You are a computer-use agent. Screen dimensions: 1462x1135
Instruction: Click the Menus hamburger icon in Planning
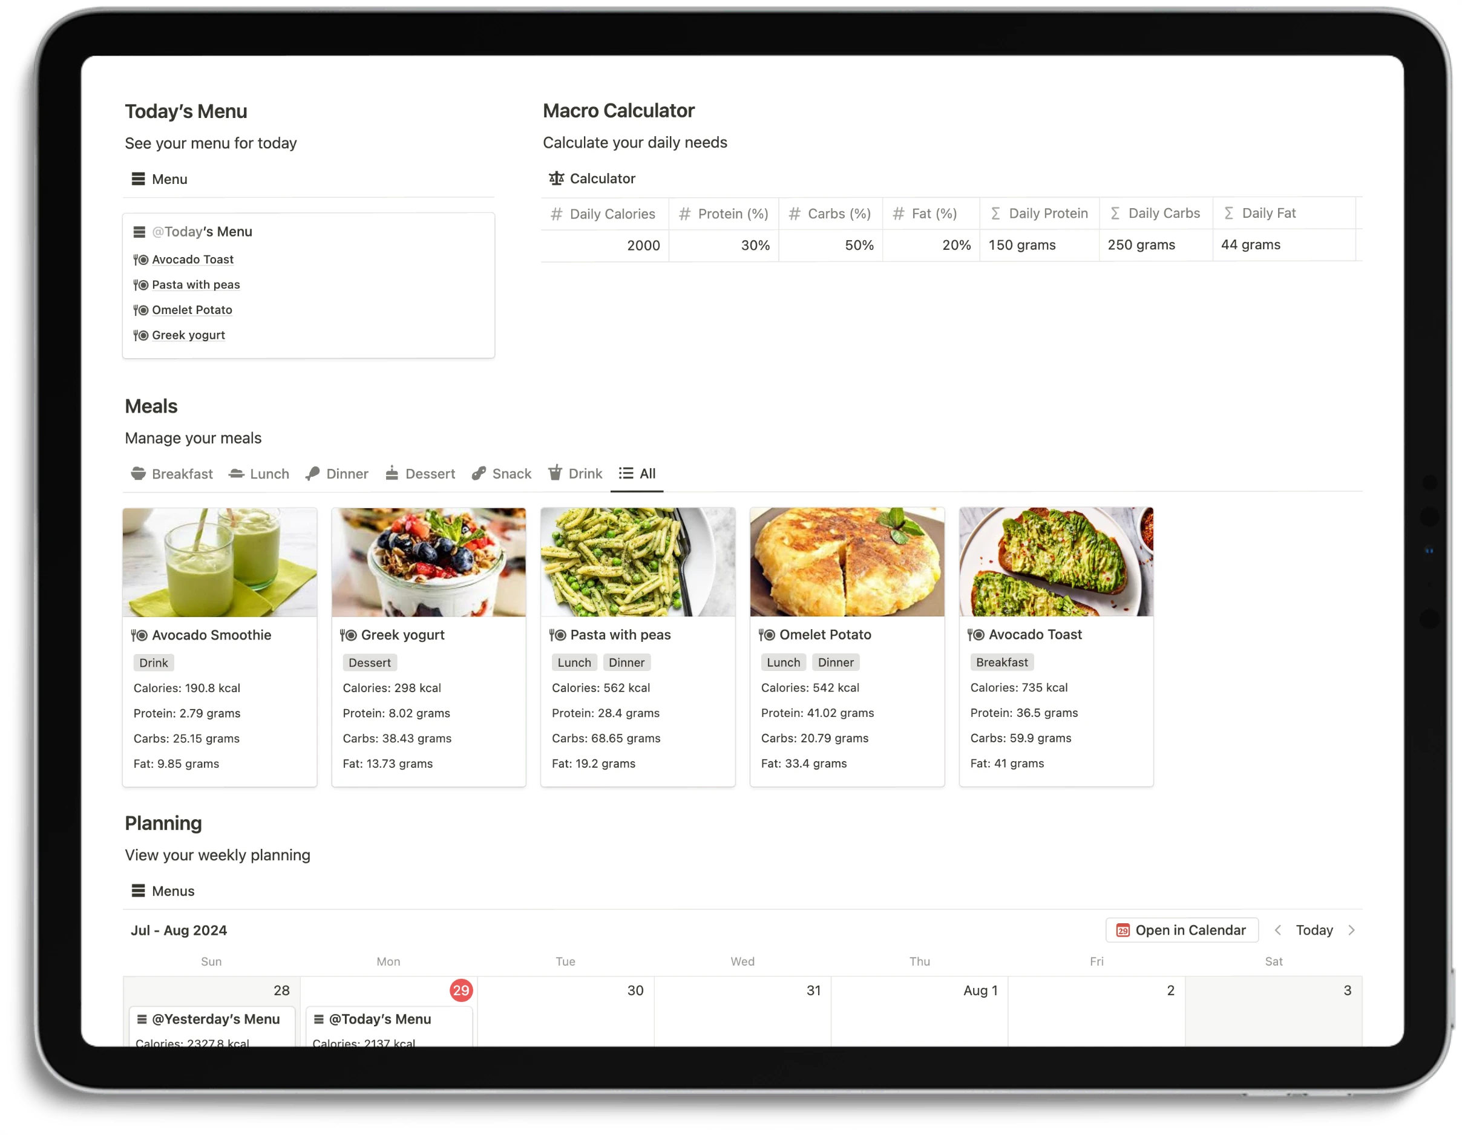click(x=137, y=891)
